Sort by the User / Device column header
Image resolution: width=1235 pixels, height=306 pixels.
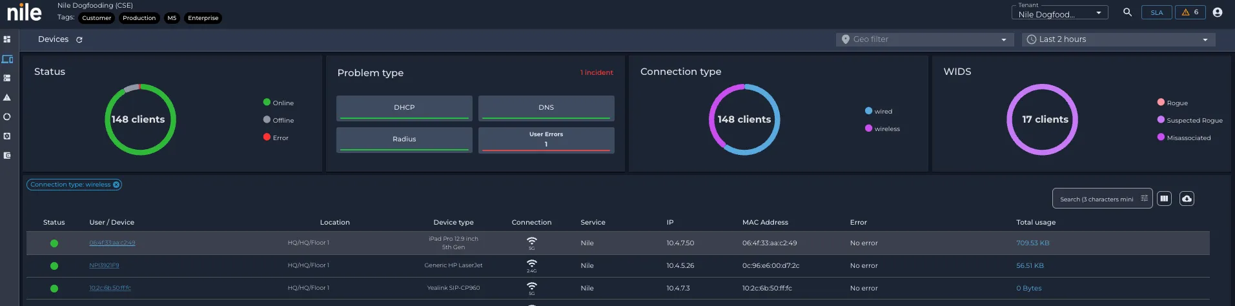coord(112,222)
